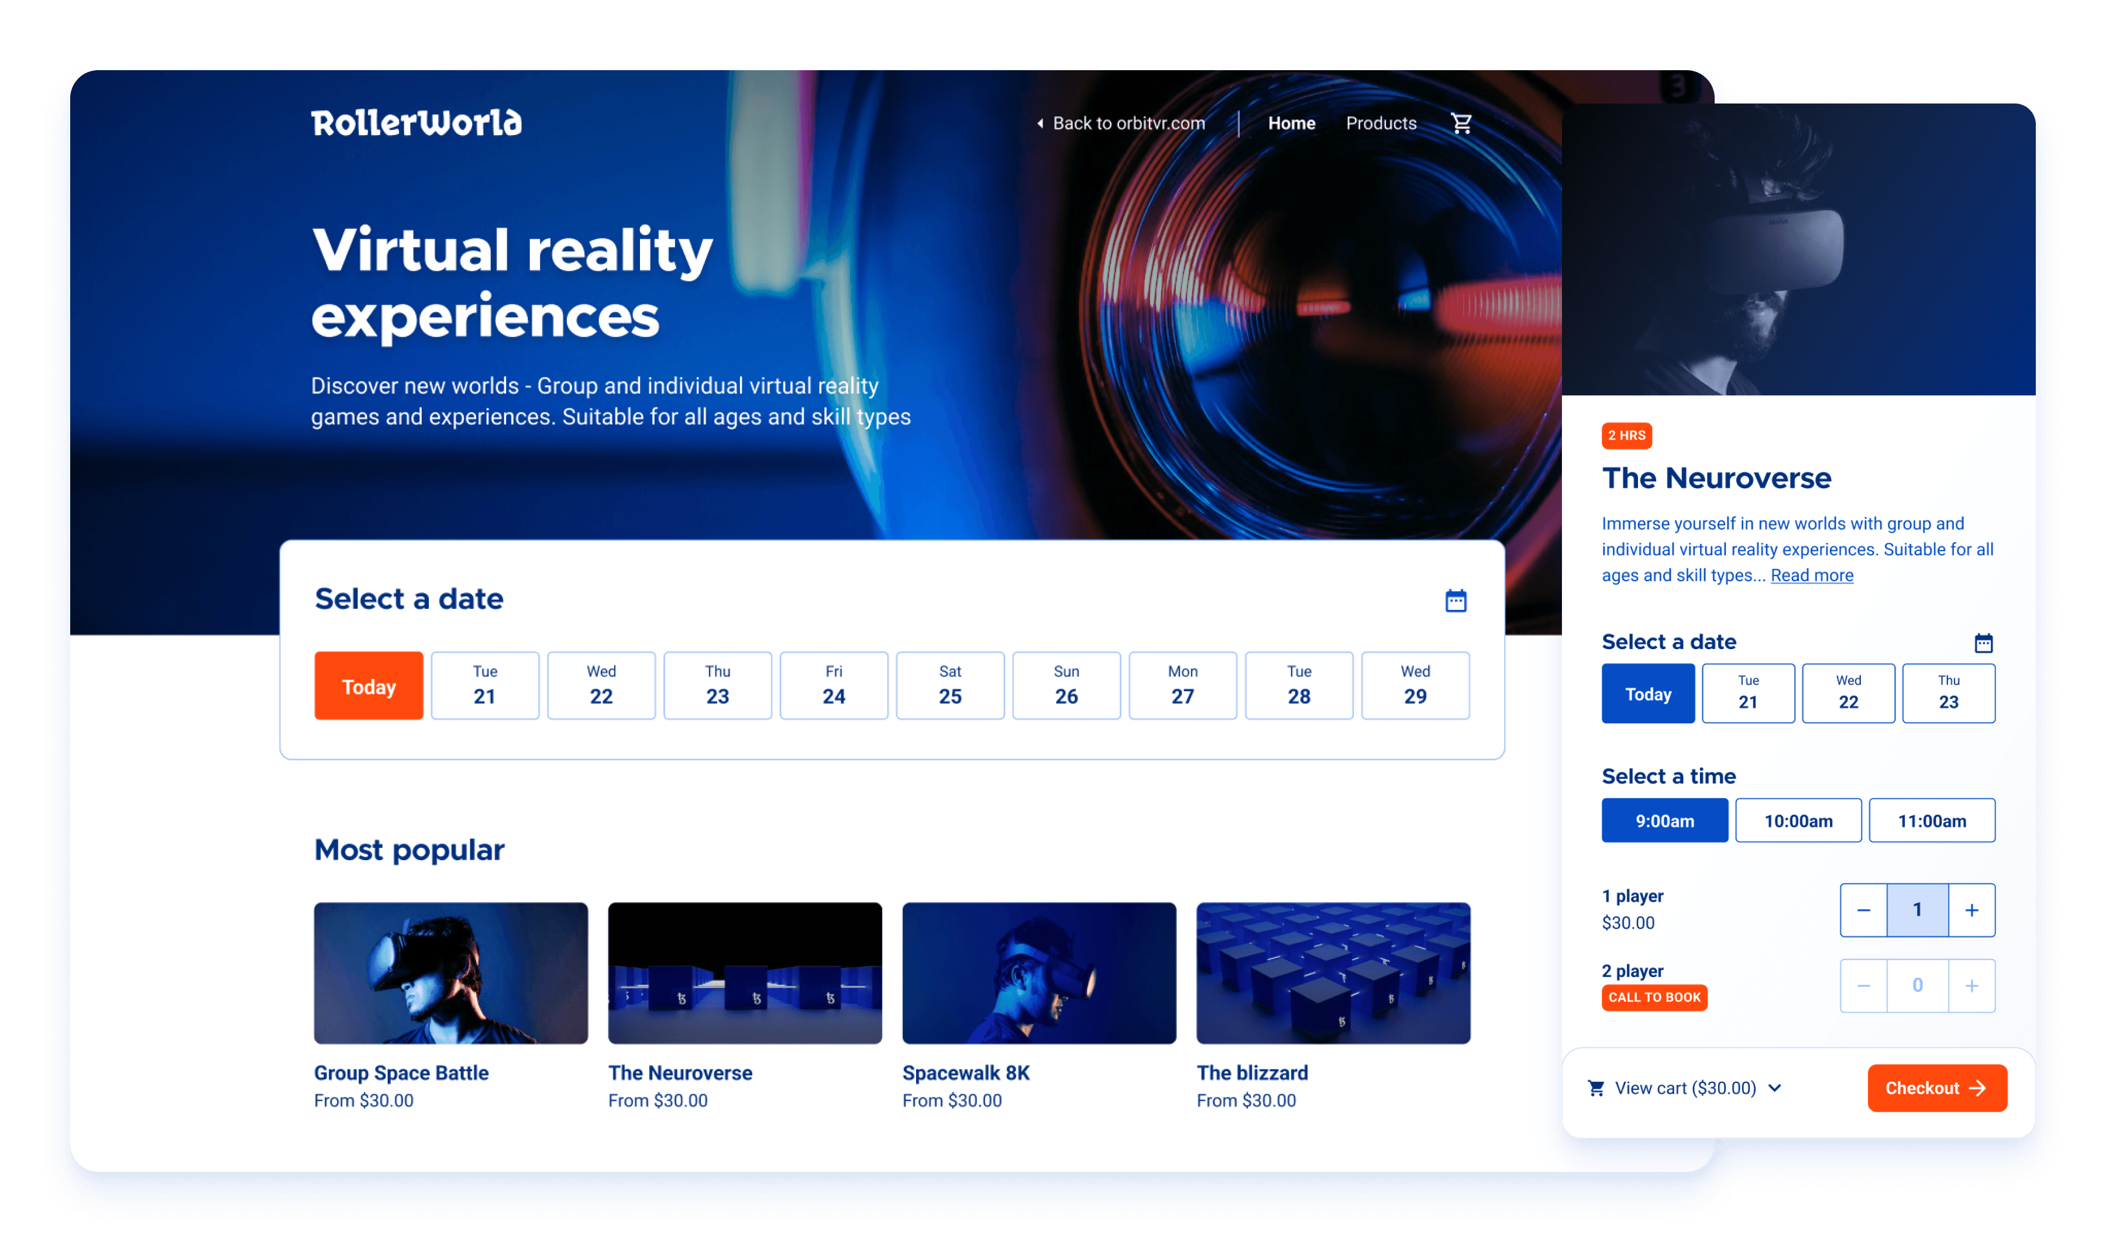Click the 1 player quantity field
This screenshot has width=2106, height=1242.
pyautogui.click(x=1917, y=910)
